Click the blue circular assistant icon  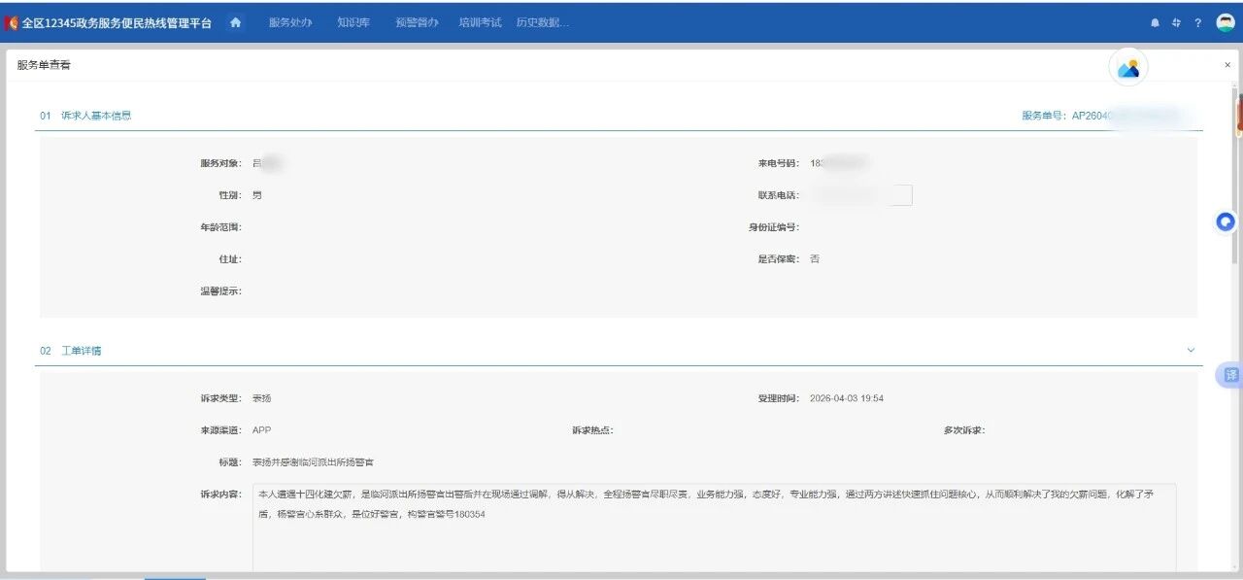click(1226, 222)
